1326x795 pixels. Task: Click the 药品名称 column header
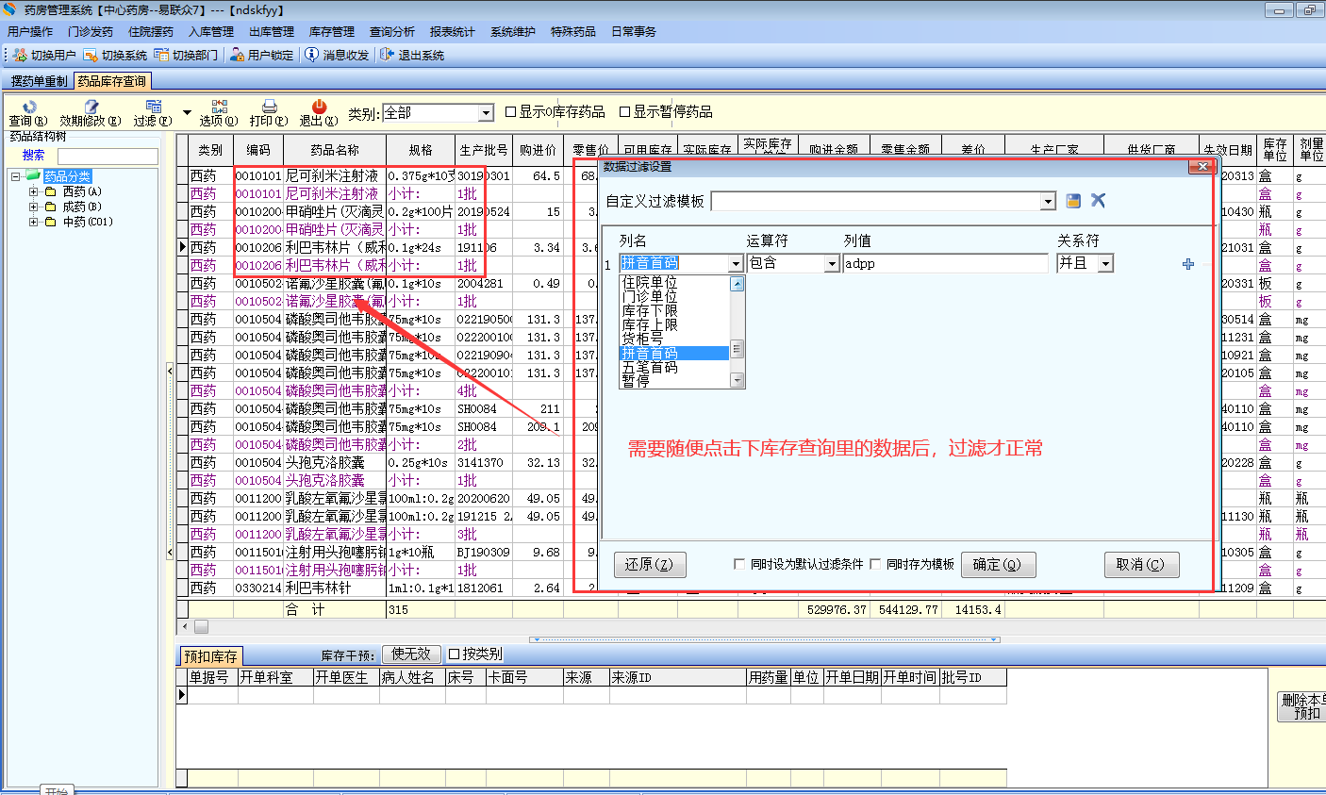coord(335,150)
